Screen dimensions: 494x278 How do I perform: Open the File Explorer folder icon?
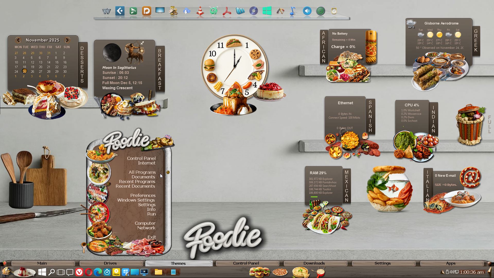pyautogui.click(x=158, y=272)
